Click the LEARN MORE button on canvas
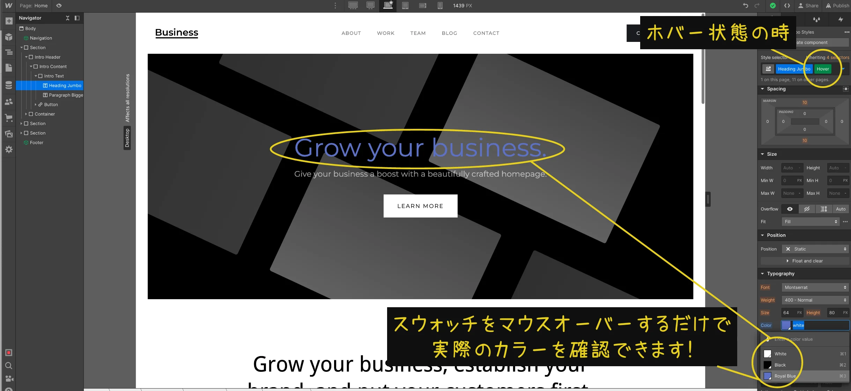 (x=420, y=206)
